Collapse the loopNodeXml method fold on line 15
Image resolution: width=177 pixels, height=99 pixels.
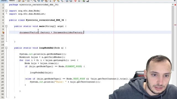[x=6, y=48]
